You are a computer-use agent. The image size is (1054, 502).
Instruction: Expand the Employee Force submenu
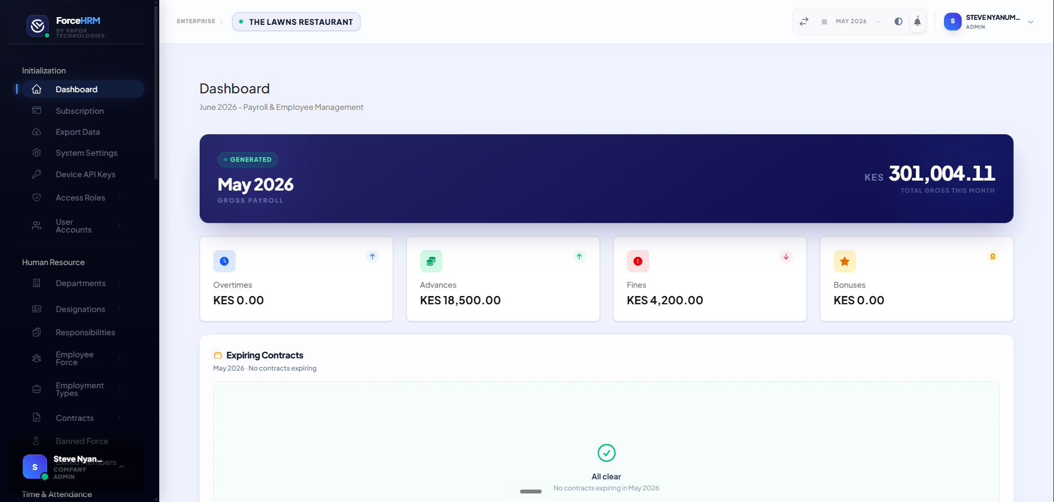pyautogui.click(x=119, y=358)
